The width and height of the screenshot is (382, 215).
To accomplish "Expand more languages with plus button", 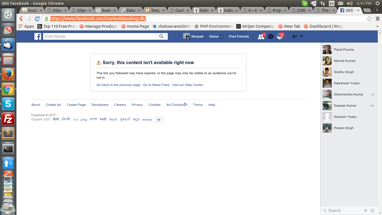I will pyautogui.click(x=159, y=120).
